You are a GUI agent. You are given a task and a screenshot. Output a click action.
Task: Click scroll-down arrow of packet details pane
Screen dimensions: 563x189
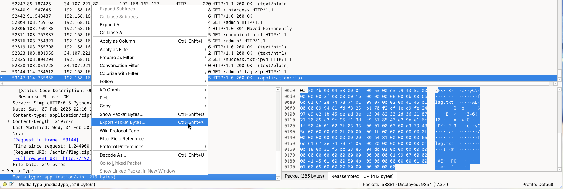pyautogui.click(x=278, y=178)
